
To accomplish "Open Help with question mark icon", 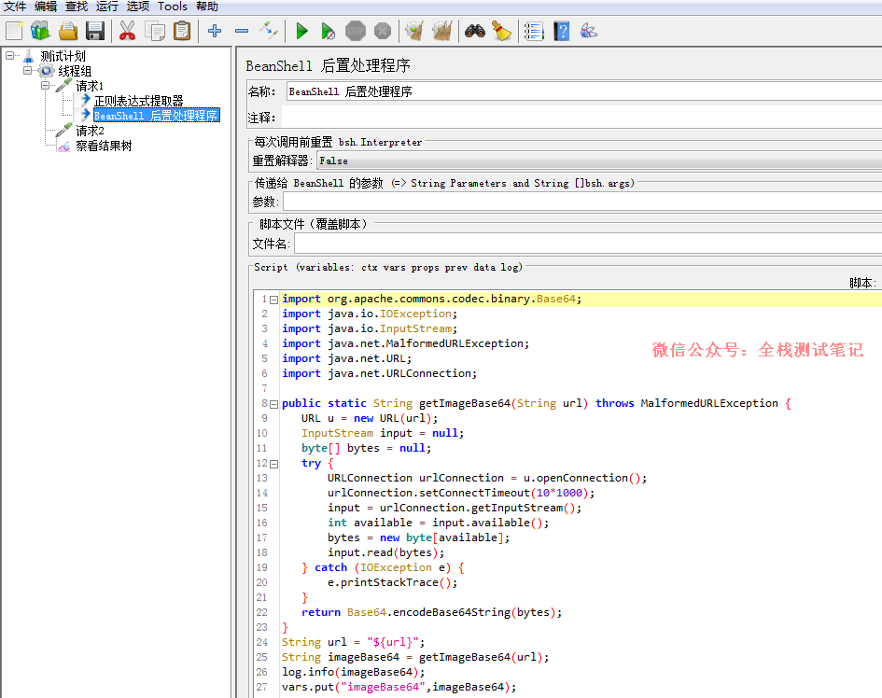I will [561, 31].
